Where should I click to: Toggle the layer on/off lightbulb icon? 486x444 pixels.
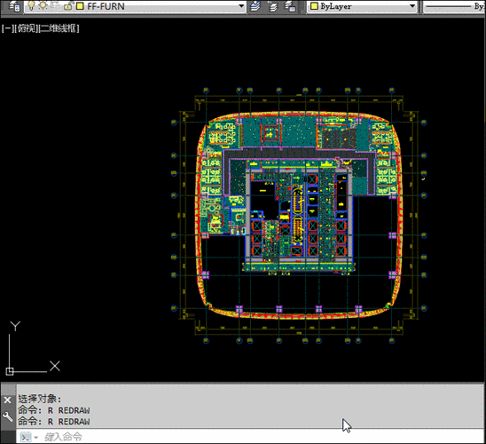point(31,5)
